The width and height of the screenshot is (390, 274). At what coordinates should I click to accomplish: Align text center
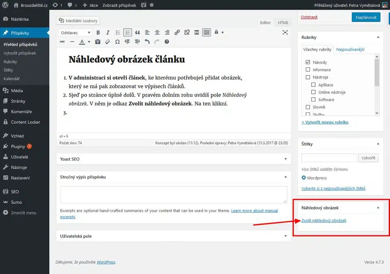pyautogui.click(x=157, y=32)
